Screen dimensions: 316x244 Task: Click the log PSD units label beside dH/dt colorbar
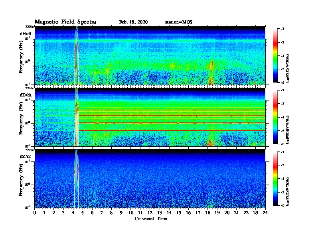288,68
